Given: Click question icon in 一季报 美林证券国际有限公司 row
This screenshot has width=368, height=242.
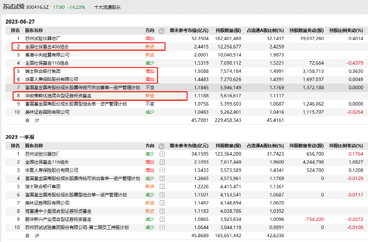Looking at the screenshot, I should [162, 203].
